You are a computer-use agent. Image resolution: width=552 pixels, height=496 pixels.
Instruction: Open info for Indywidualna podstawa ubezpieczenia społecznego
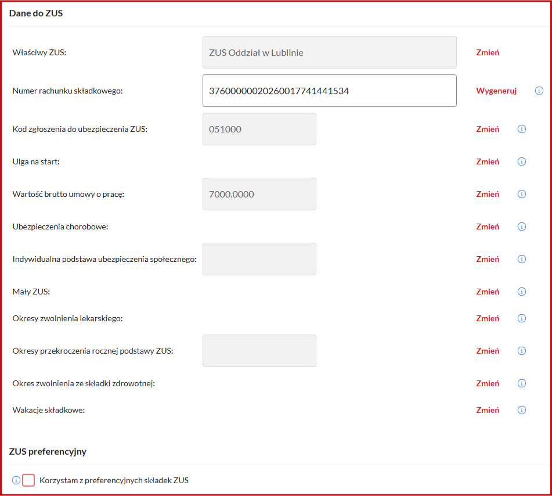pyautogui.click(x=522, y=259)
